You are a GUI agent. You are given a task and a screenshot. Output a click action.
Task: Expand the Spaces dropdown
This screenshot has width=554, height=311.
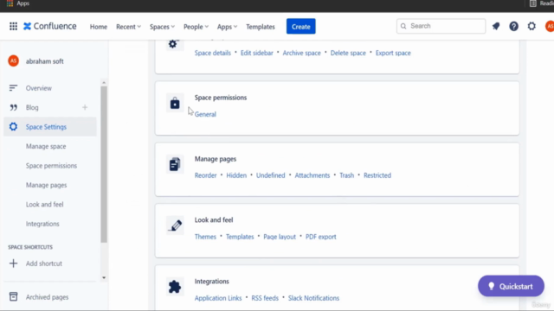pyautogui.click(x=162, y=27)
